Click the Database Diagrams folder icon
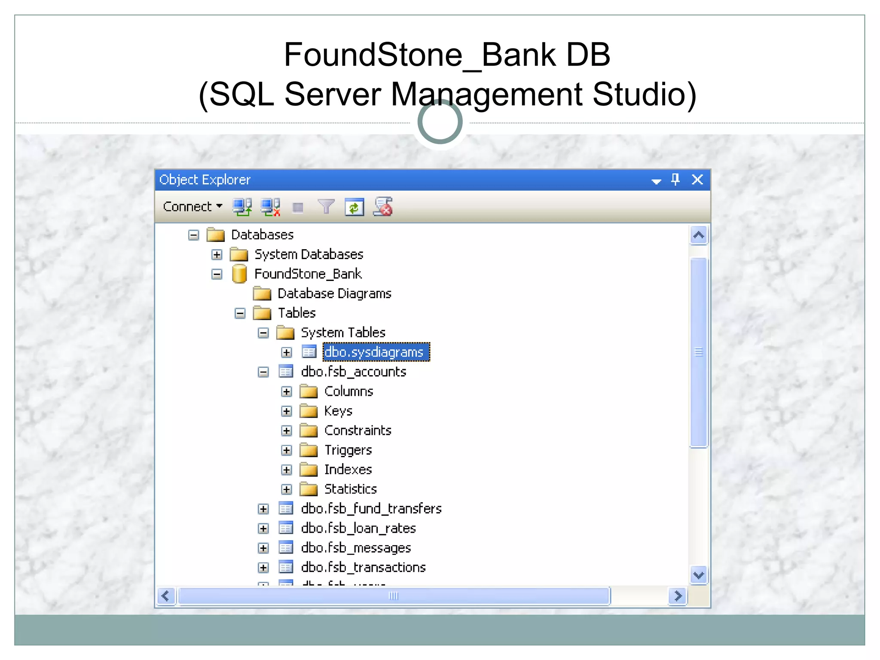 [262, 294]
